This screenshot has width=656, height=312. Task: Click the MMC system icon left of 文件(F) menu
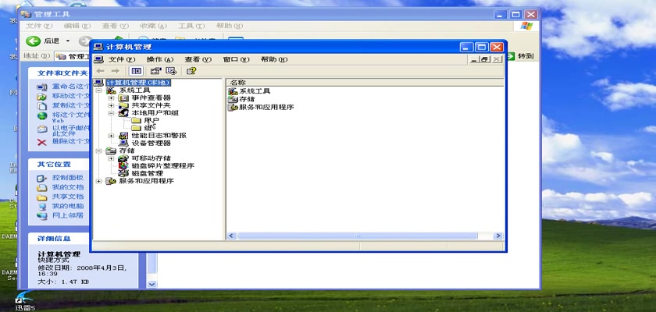[x=98, y=60]
